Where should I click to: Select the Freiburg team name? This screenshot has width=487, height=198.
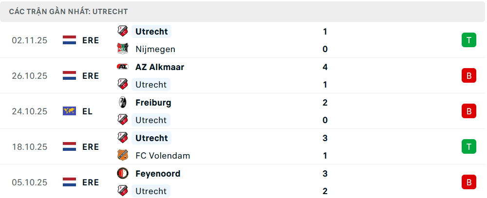click(153, 102)
